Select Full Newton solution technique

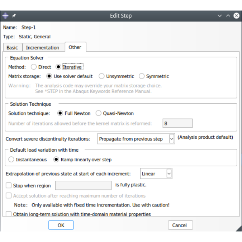point(74,113)
